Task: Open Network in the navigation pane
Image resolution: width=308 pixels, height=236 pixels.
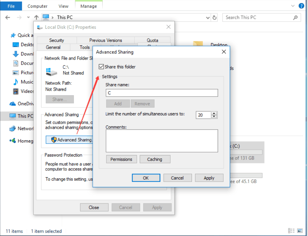Action: (x=21, y=128)
